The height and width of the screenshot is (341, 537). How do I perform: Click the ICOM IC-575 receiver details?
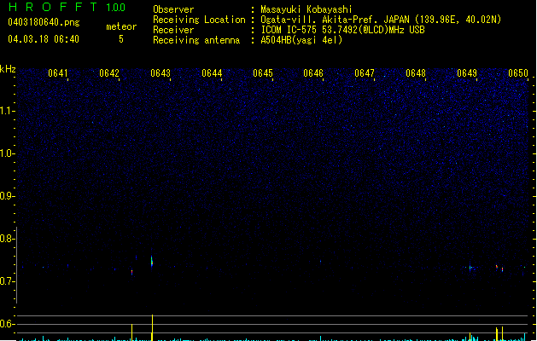click(342, 30)
